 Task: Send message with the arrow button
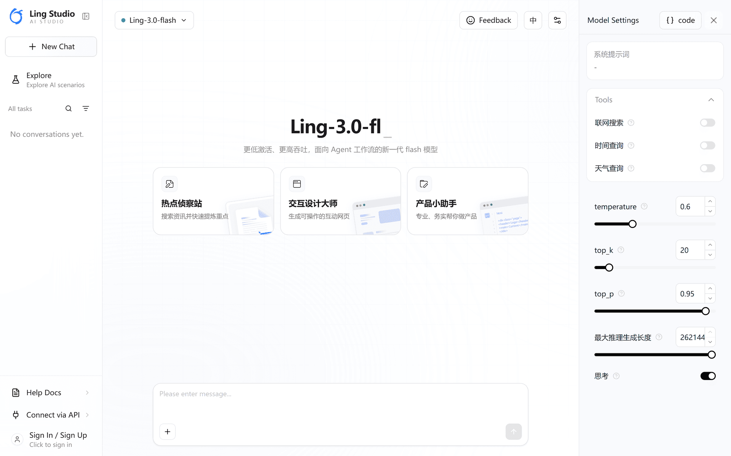[x=514, y=432]
